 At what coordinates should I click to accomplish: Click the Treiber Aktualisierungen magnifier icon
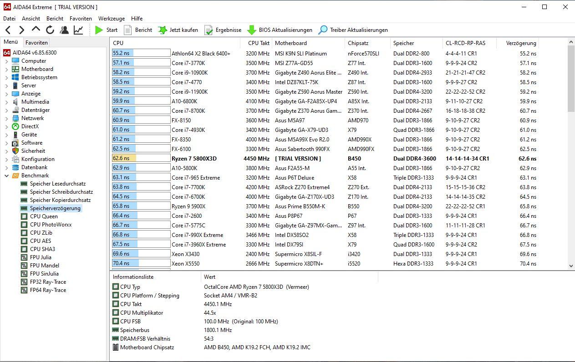tap(323, 30)
